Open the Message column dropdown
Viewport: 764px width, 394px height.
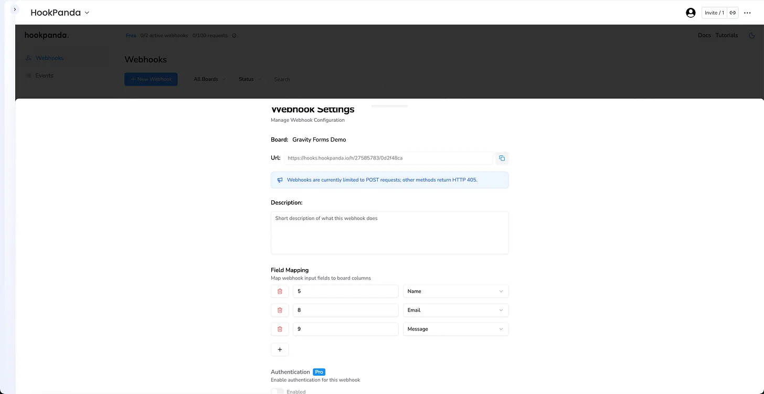455,329
